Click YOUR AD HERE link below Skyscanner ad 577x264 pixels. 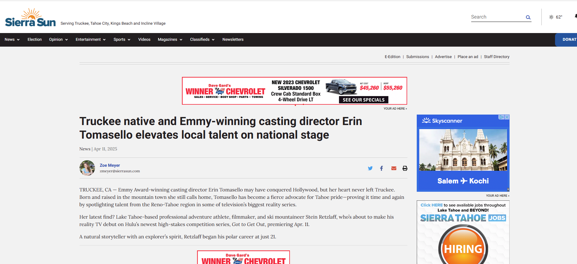(497, 196)
